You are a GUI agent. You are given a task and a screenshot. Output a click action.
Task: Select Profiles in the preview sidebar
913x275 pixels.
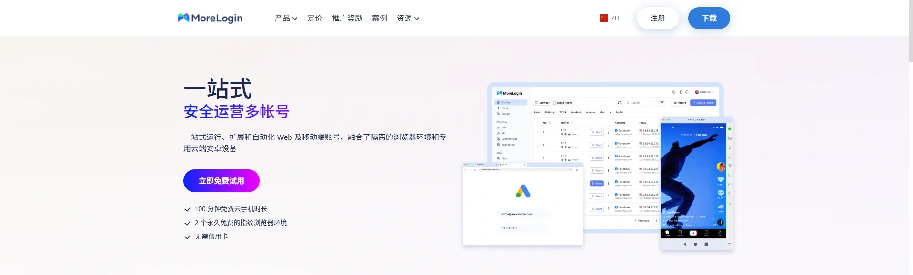[x=511, y=102]
